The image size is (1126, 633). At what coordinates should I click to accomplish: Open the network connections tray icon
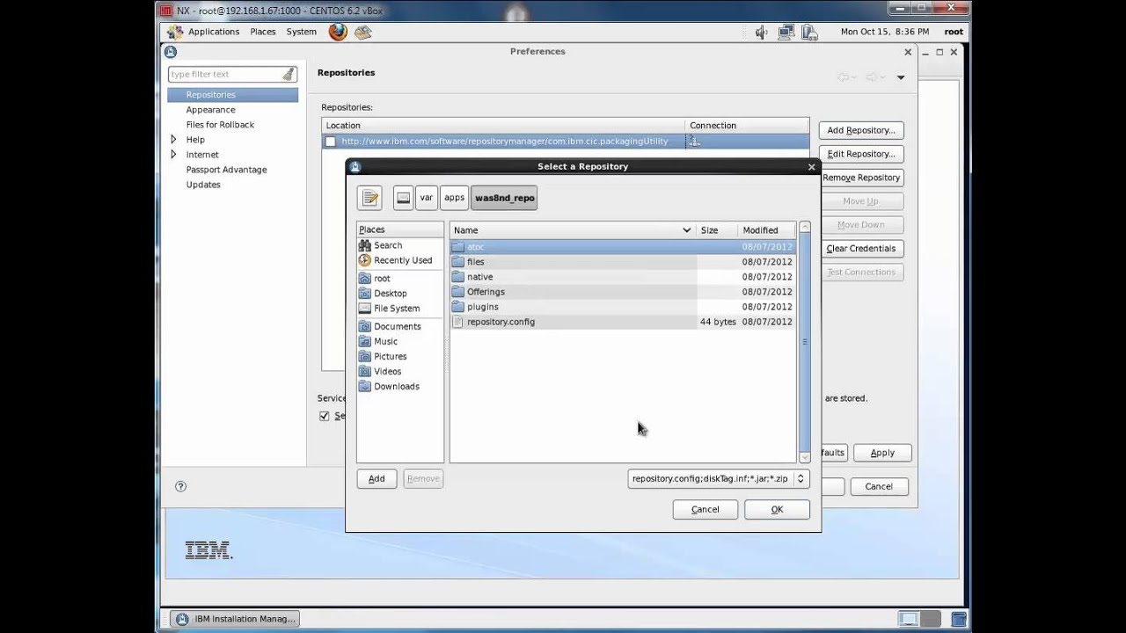786,32
